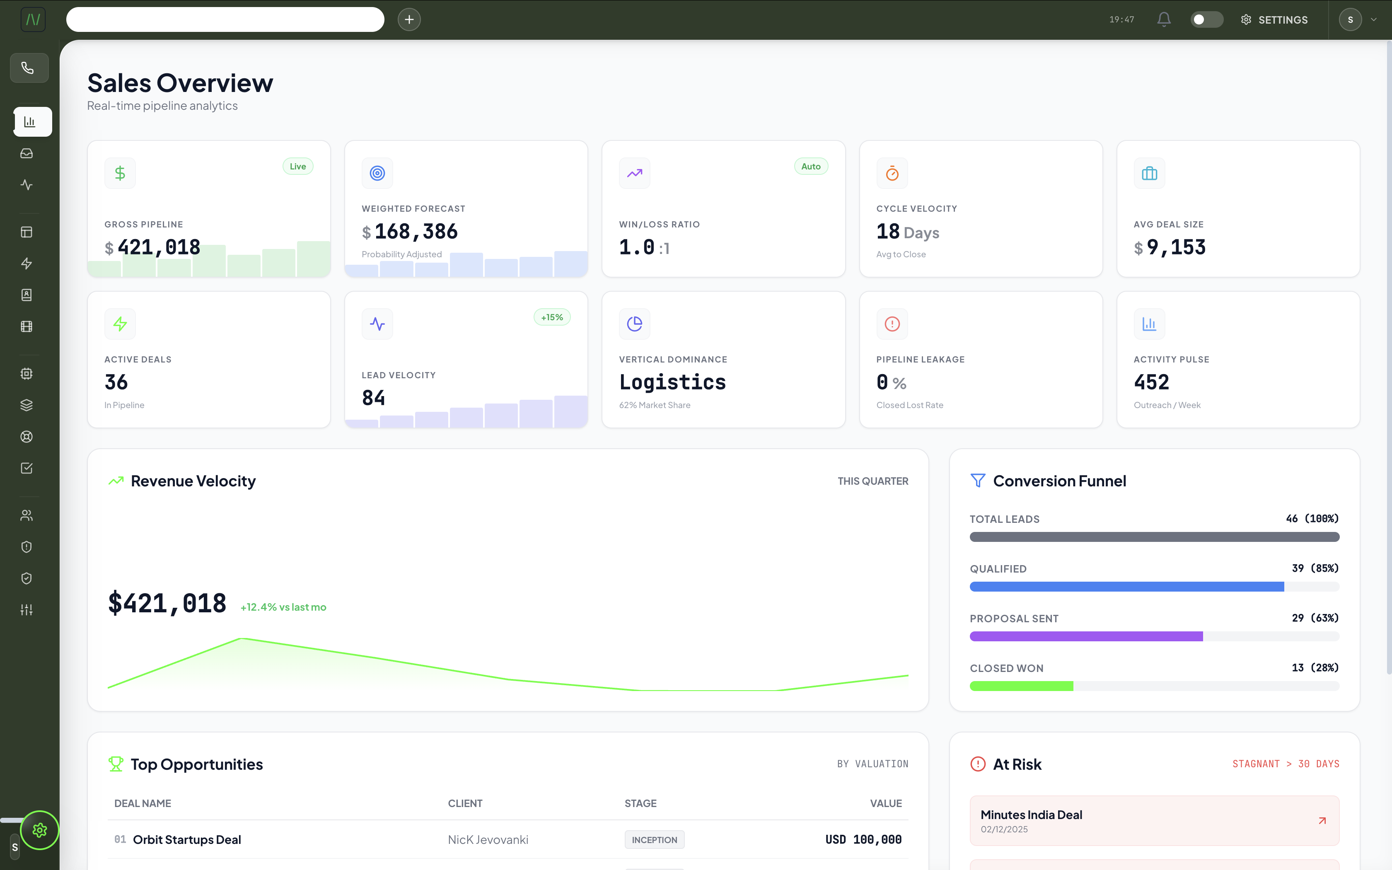
Task: Open the contacts book sidebar icon
Action: [x=27, y=295]
